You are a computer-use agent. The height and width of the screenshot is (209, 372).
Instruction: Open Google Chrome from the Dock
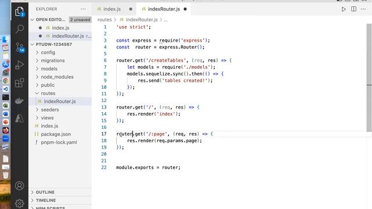pos(5,81)
